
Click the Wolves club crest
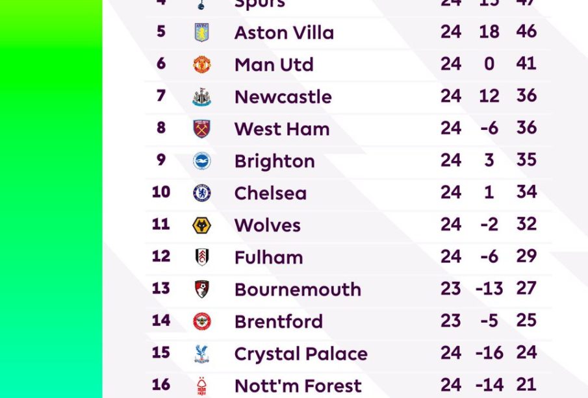[x=201, y=225]
